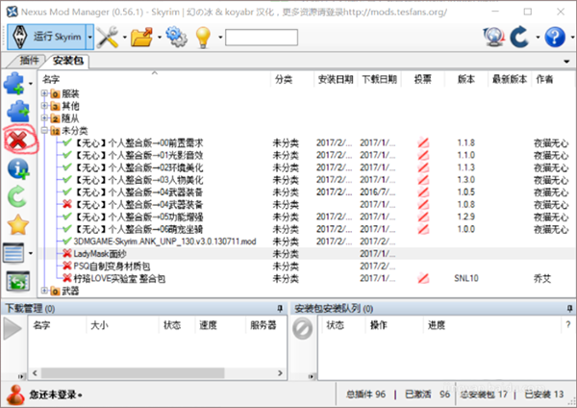Click the 您还未登录 login status
This screenshot has height=408, width=577.
click(x=56, y=395)
